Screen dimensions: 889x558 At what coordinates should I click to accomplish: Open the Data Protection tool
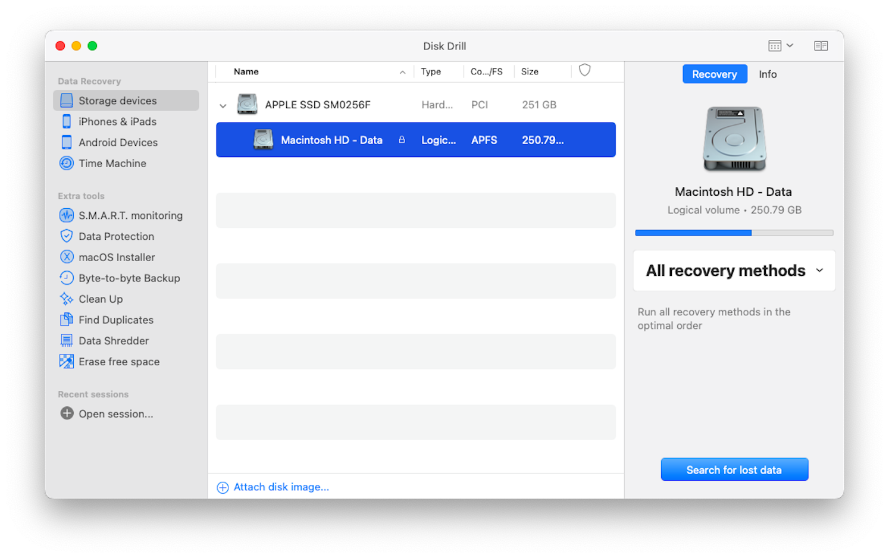[x=116, y=236]
